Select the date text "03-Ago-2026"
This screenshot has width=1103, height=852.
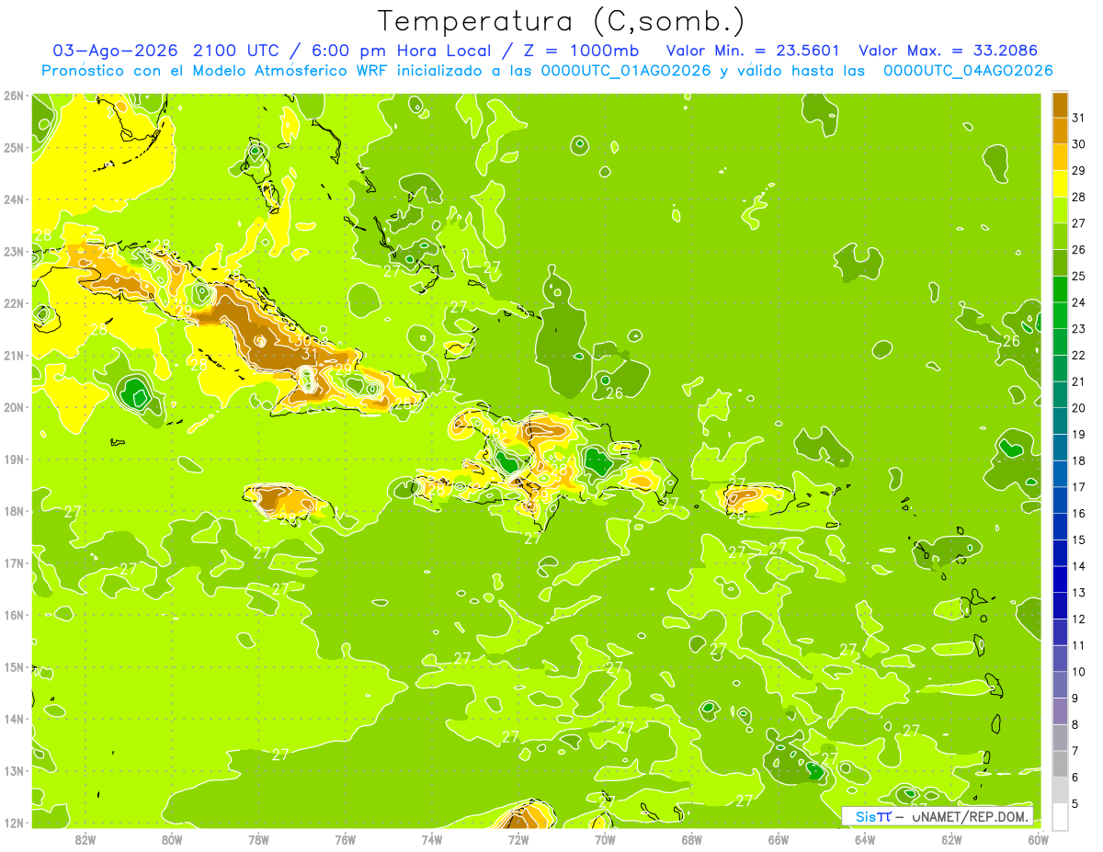tap(116, 51)
